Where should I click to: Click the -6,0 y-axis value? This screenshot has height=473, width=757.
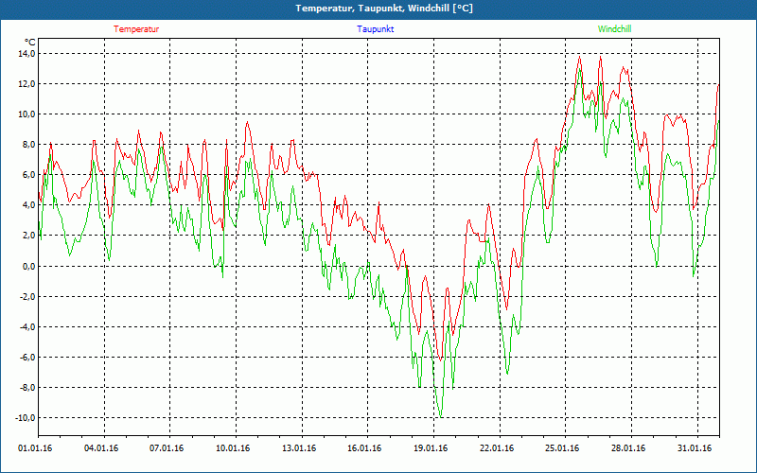(x=27, y=358)
